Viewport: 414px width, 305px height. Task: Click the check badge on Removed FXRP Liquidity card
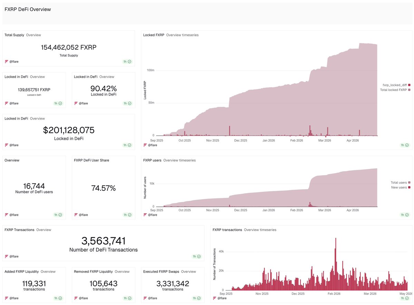pos(129,298)
